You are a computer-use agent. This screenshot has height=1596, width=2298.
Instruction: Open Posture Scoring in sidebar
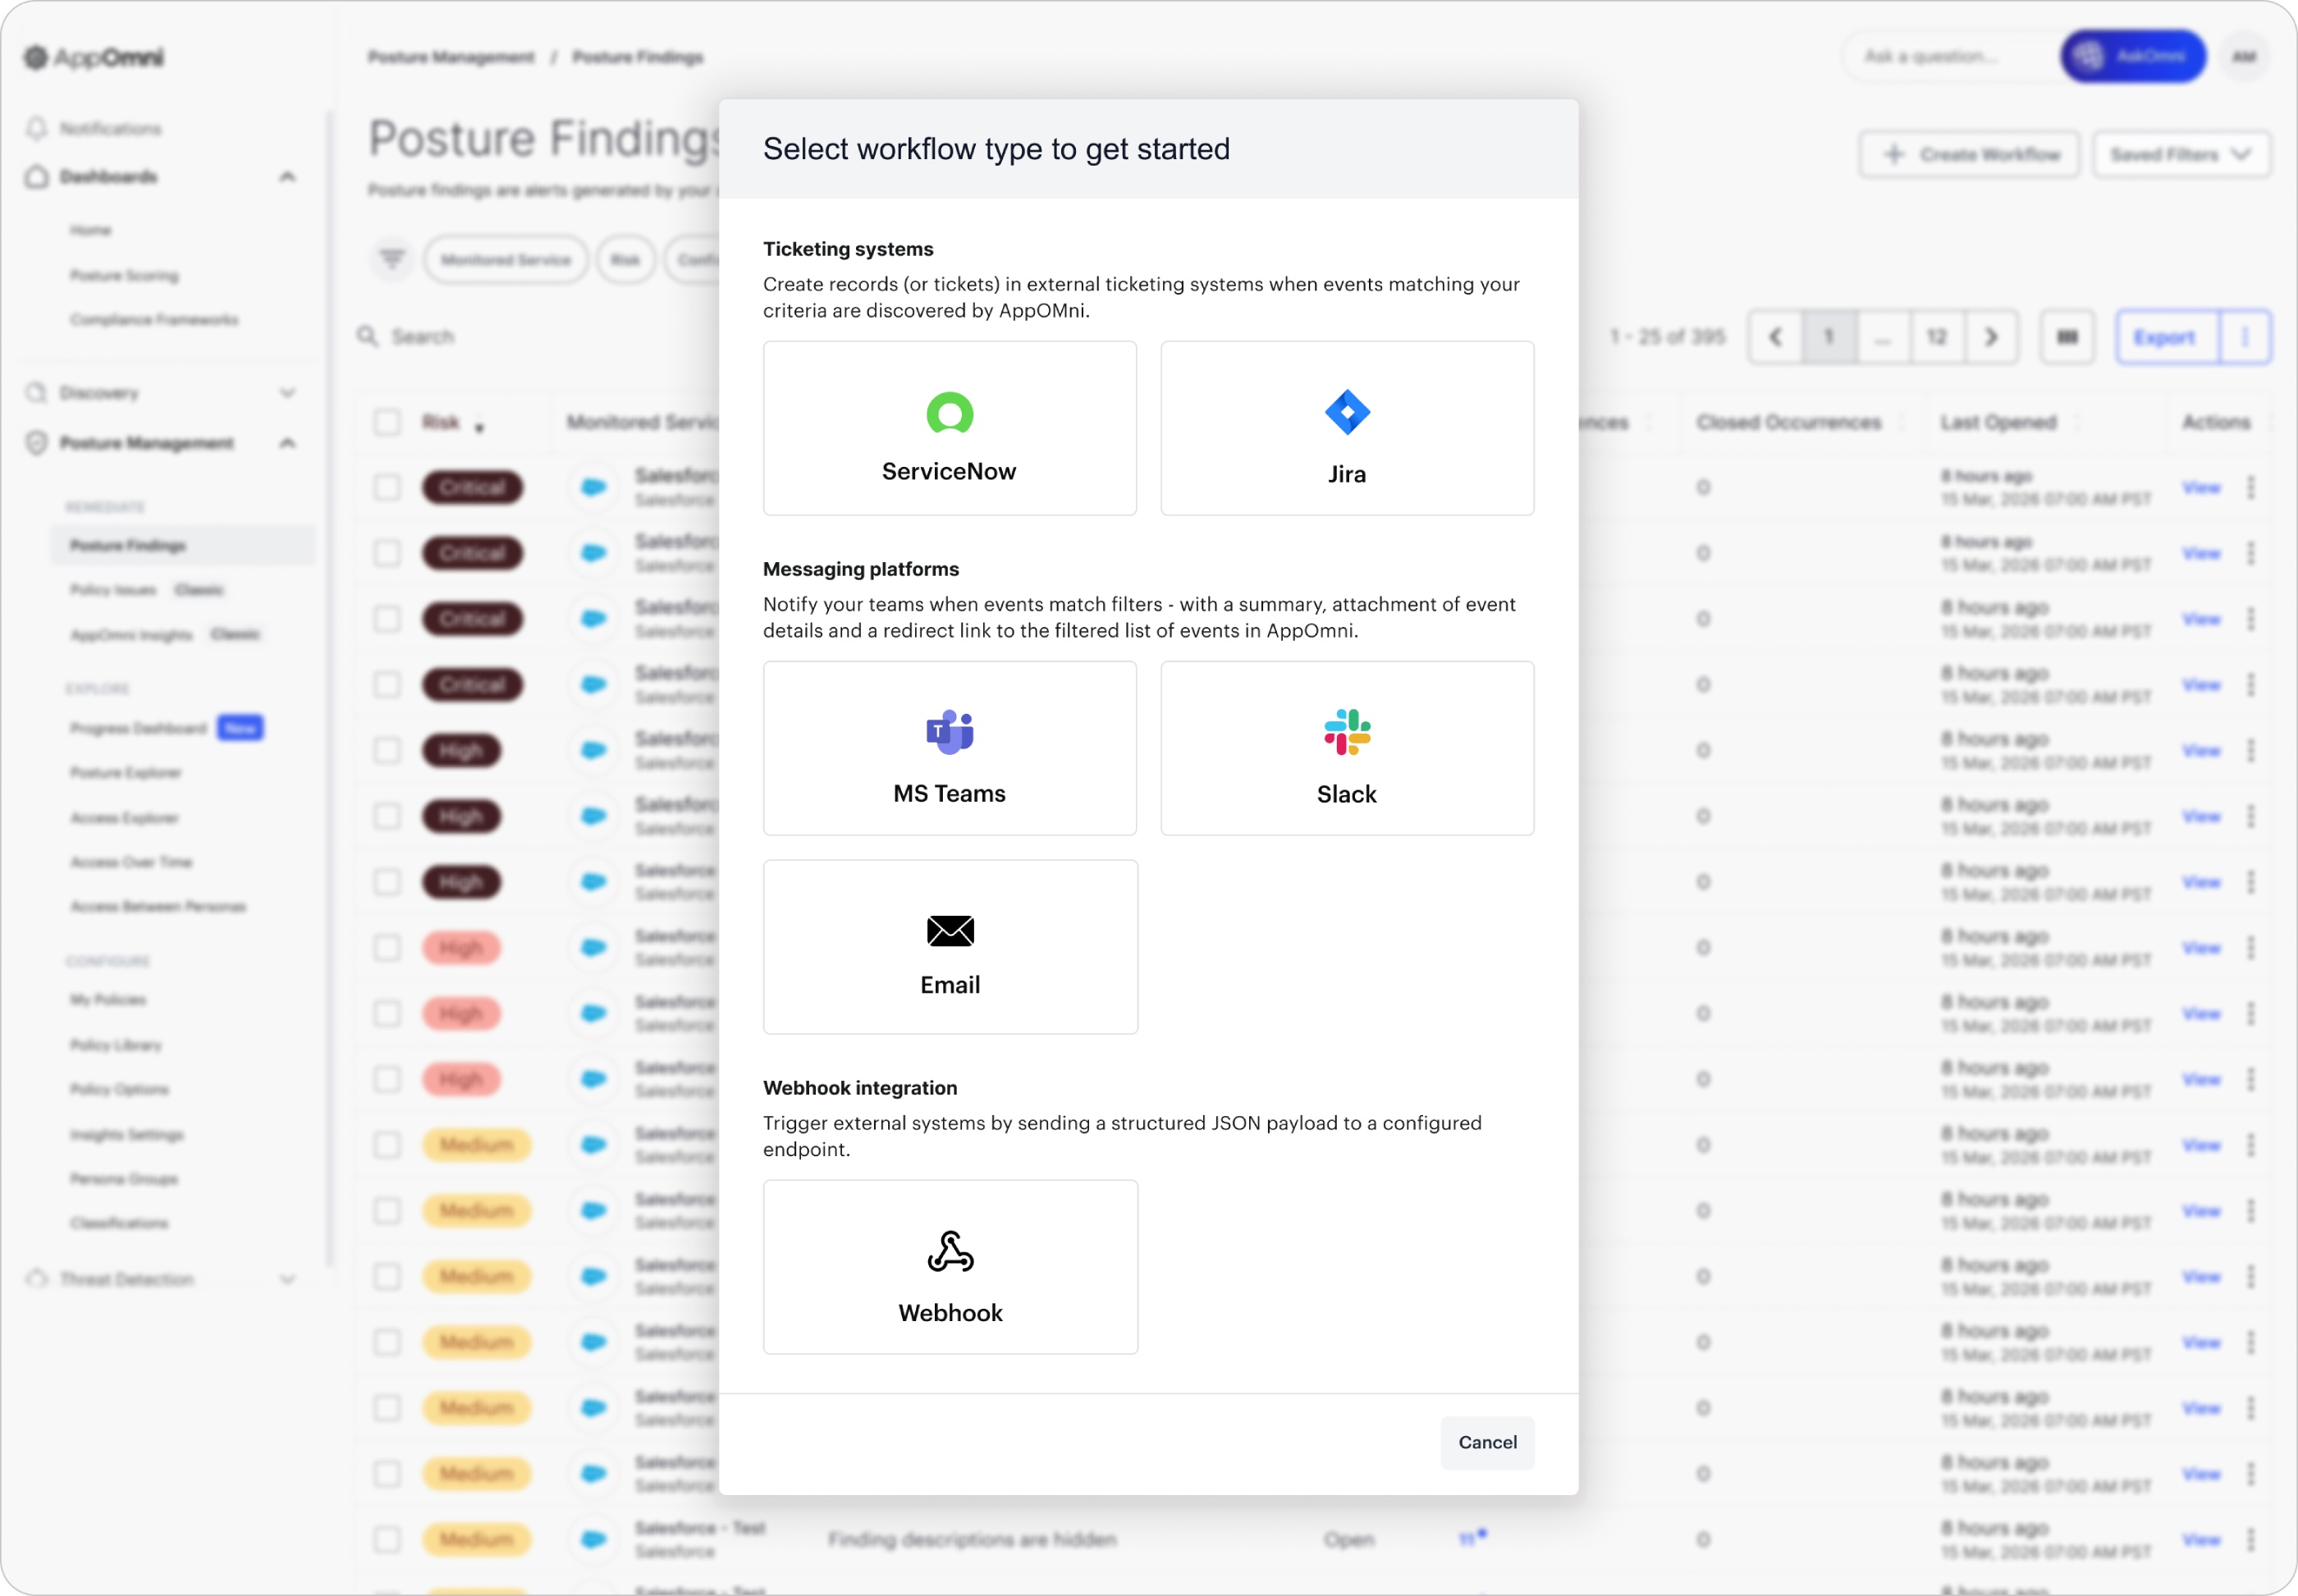click(124, 275)
